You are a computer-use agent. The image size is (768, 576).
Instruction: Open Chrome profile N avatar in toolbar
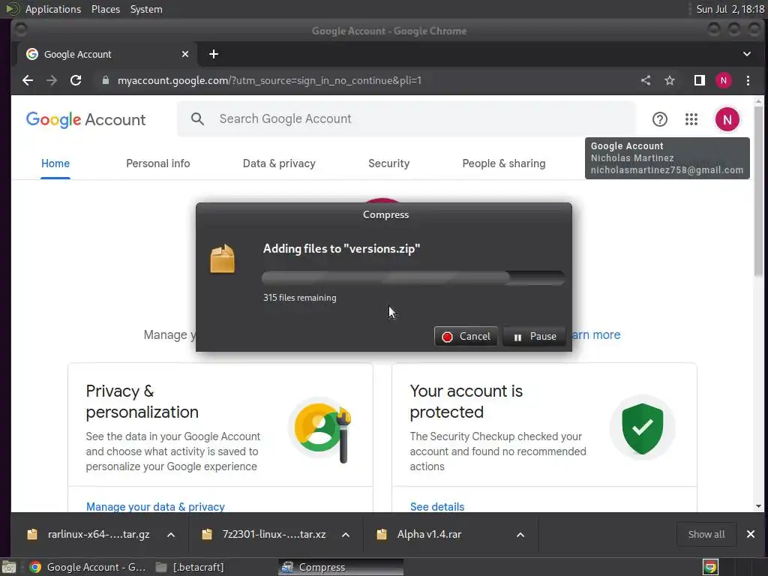pos(724,80)
